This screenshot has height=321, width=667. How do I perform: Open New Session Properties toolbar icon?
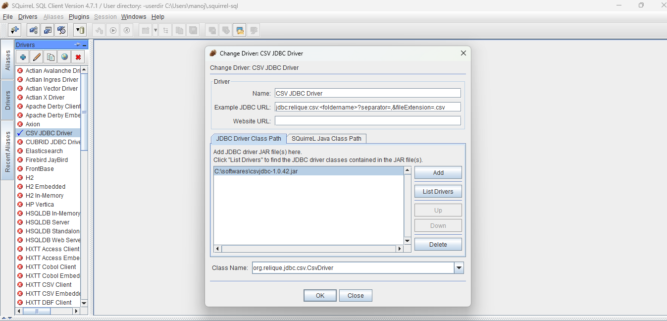click(48, 30)
